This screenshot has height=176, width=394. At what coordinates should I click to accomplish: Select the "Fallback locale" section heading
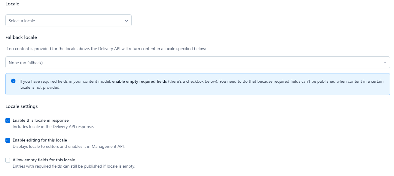[21, 37]
